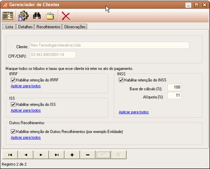Toggle Habilitar retenção do ISS checkbox

point(13,104)
